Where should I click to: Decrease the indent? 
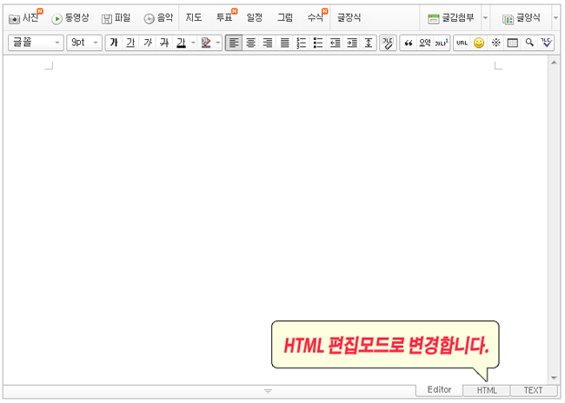[x=336, y=43]
